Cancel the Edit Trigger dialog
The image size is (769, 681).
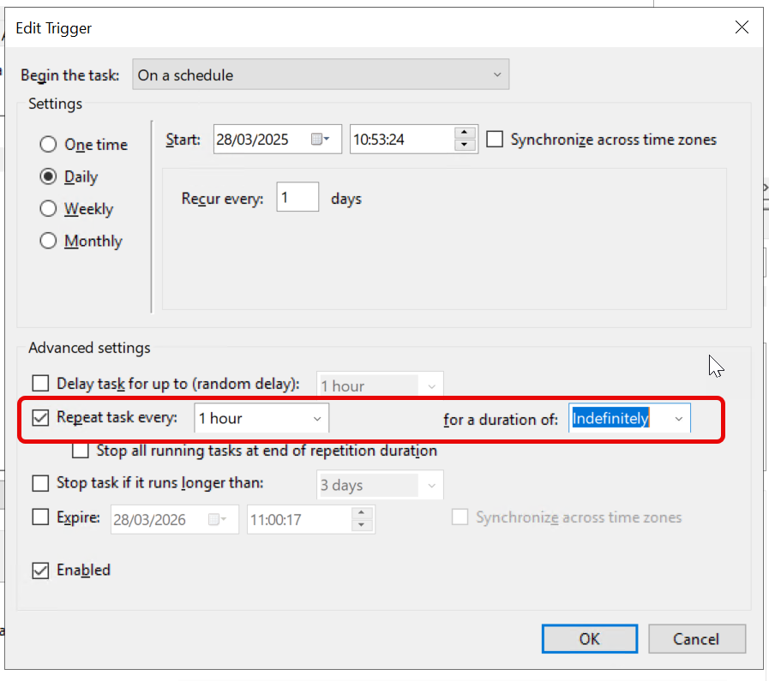697,639
